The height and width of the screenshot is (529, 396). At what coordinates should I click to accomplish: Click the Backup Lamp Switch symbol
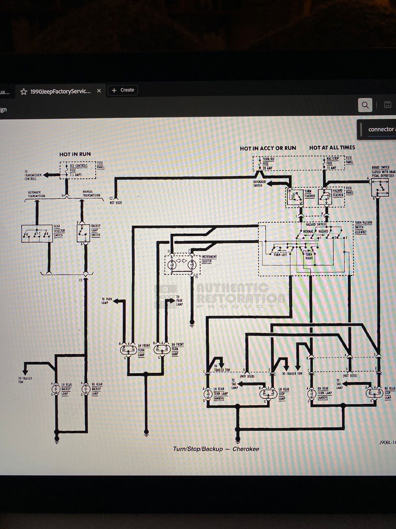[83, 233]
